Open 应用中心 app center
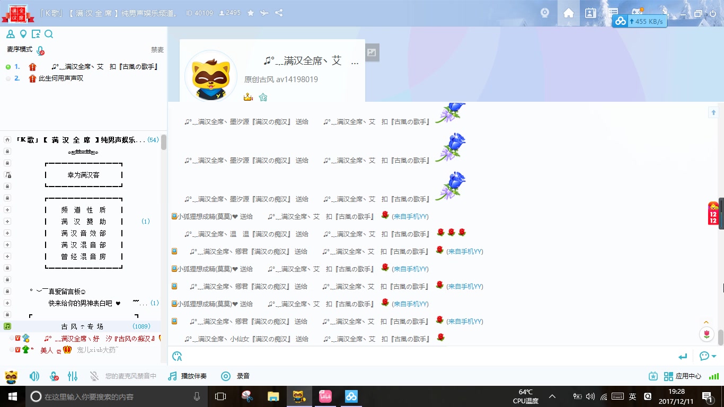The width and height of the screenshot is (724, 407). 683,376
